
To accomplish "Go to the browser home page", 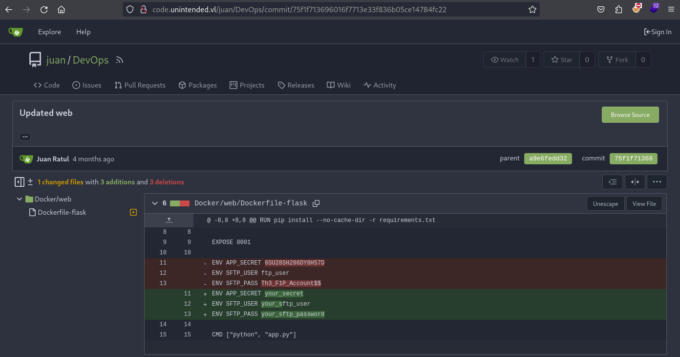I will pos(61,9).
